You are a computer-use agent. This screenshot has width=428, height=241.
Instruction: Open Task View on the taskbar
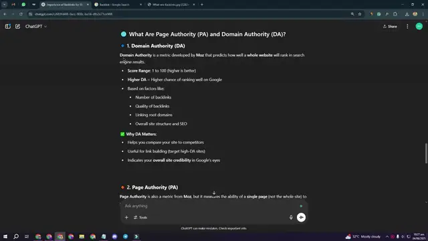click(x=27, y=236)
